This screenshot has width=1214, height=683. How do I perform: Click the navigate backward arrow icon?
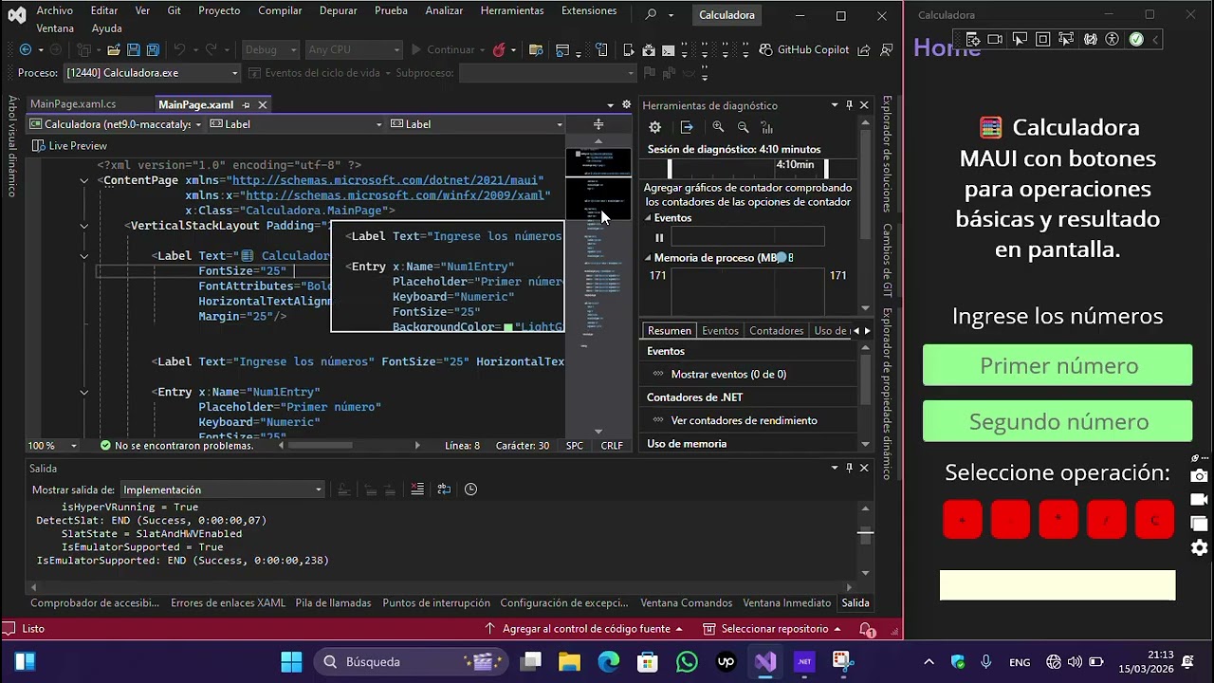26,49
